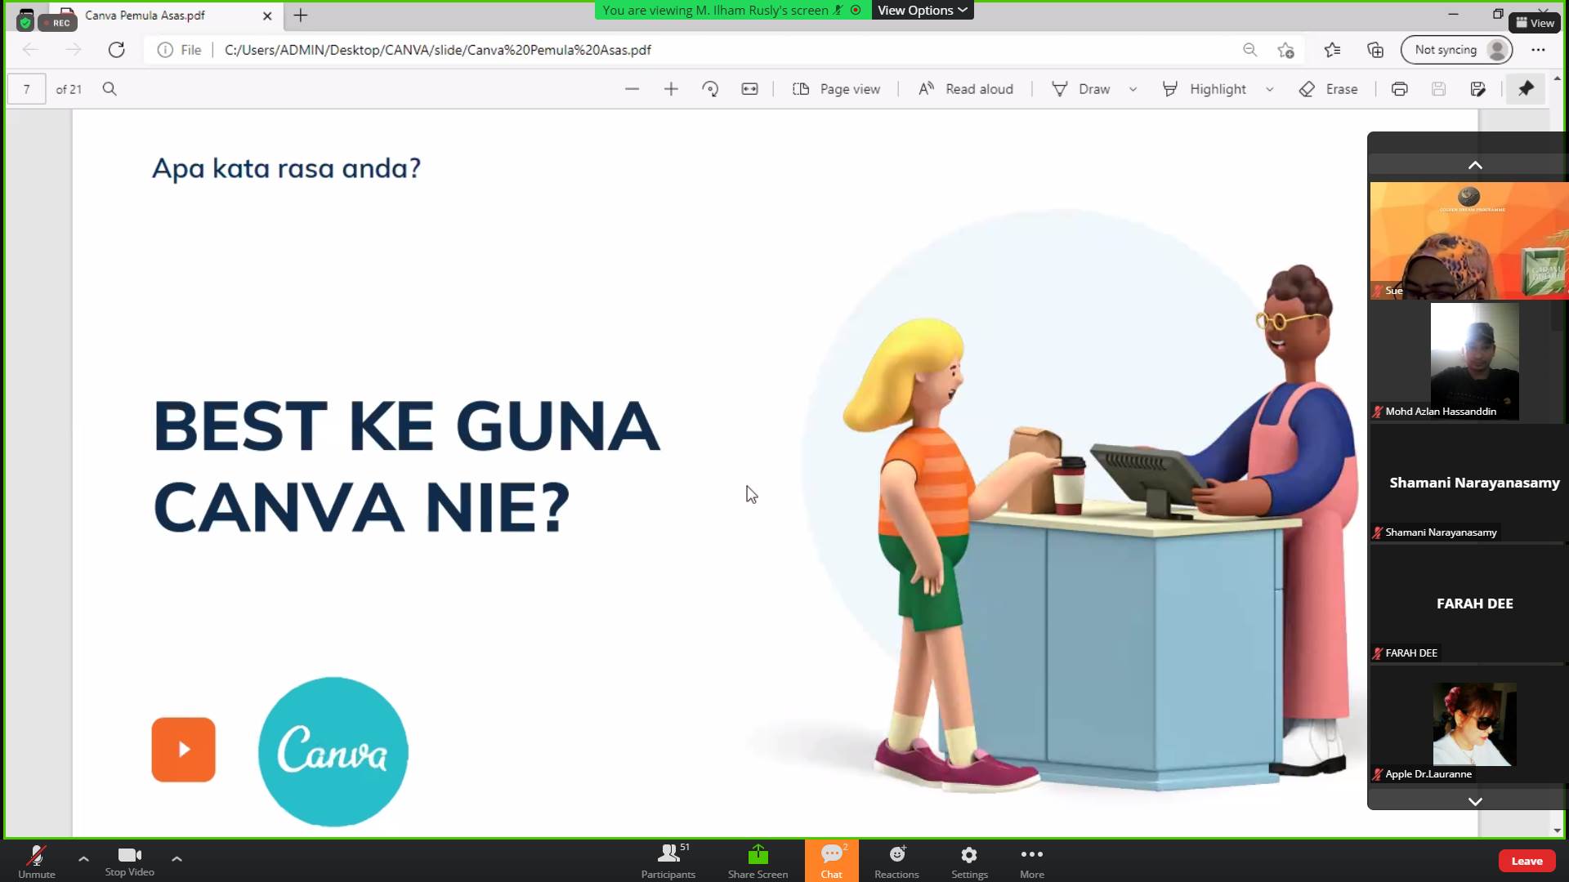Click the green encryption shield icon
This screenshot has height=882, width=1569.
coord(25,22)
